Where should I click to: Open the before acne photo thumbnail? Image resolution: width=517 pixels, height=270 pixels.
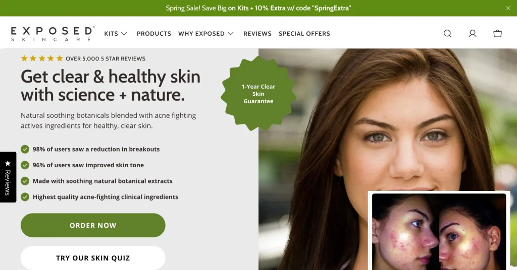[x=439, y=232]
